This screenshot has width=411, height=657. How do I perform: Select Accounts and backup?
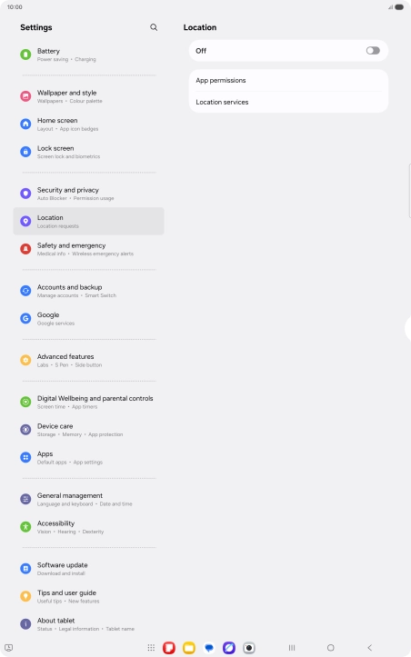tap(88, 291)
